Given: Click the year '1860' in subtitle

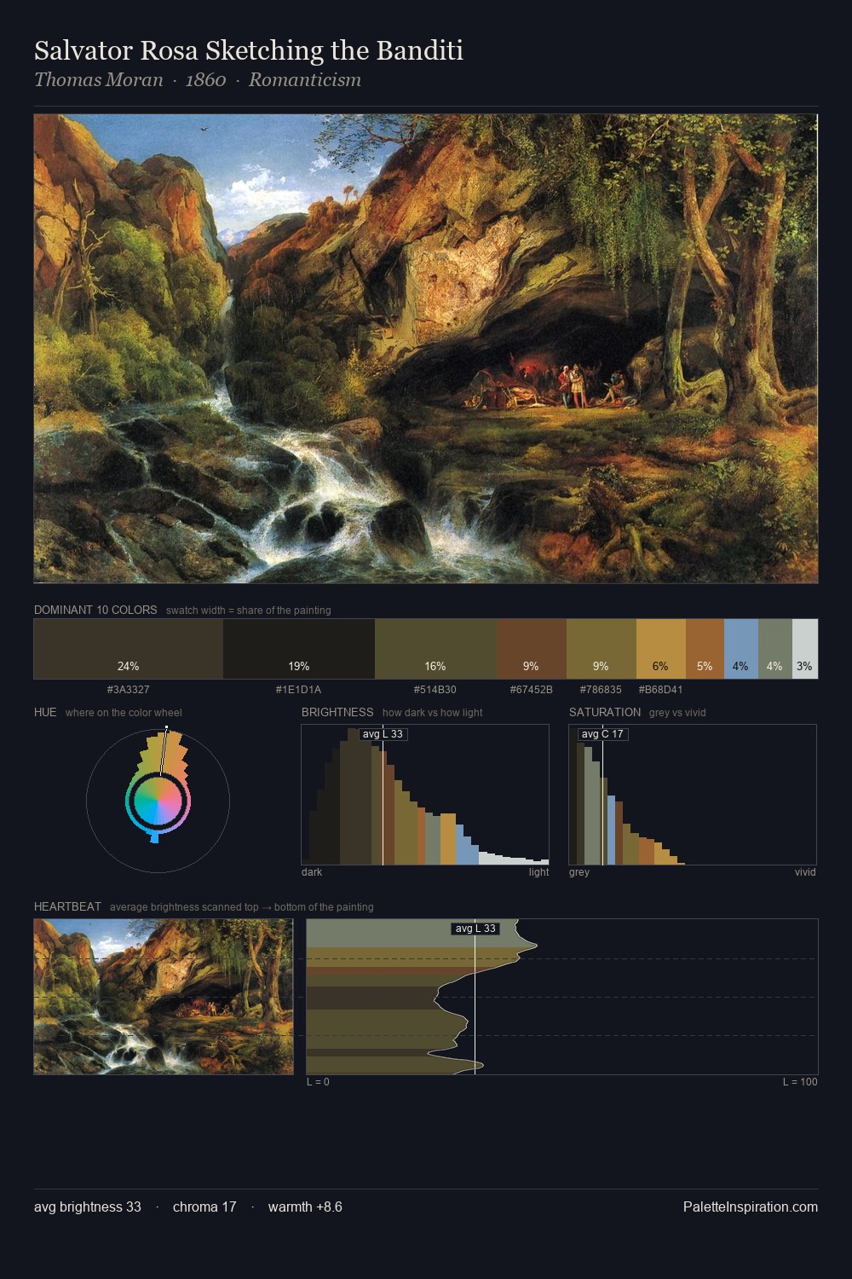Looking at the screenshot, I should pyautogui.click(x=205, y=80).
